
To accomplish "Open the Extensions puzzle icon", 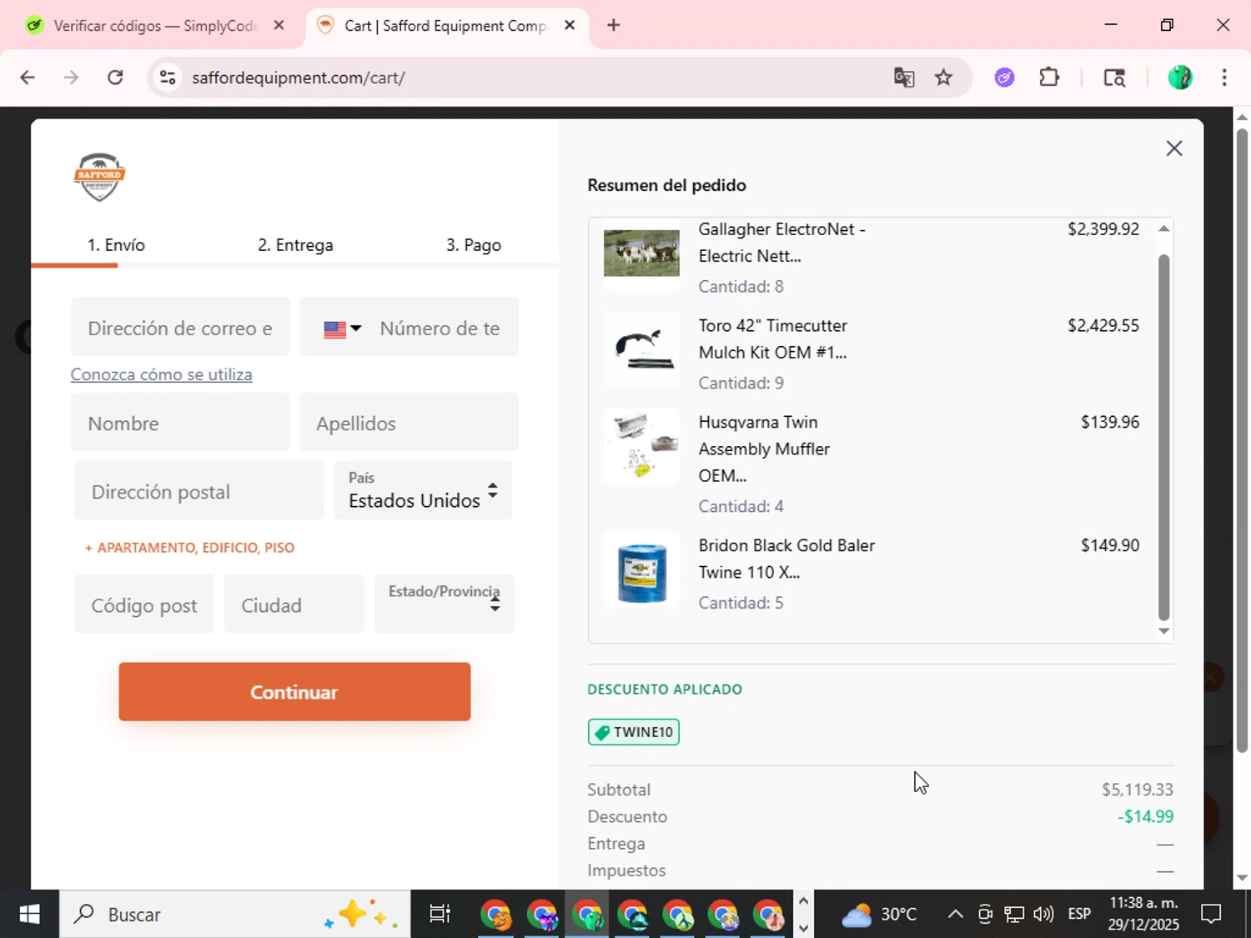I will click(1049, 78).
